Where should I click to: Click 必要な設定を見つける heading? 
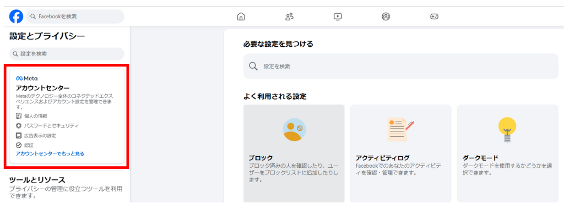tap(278, 44)
